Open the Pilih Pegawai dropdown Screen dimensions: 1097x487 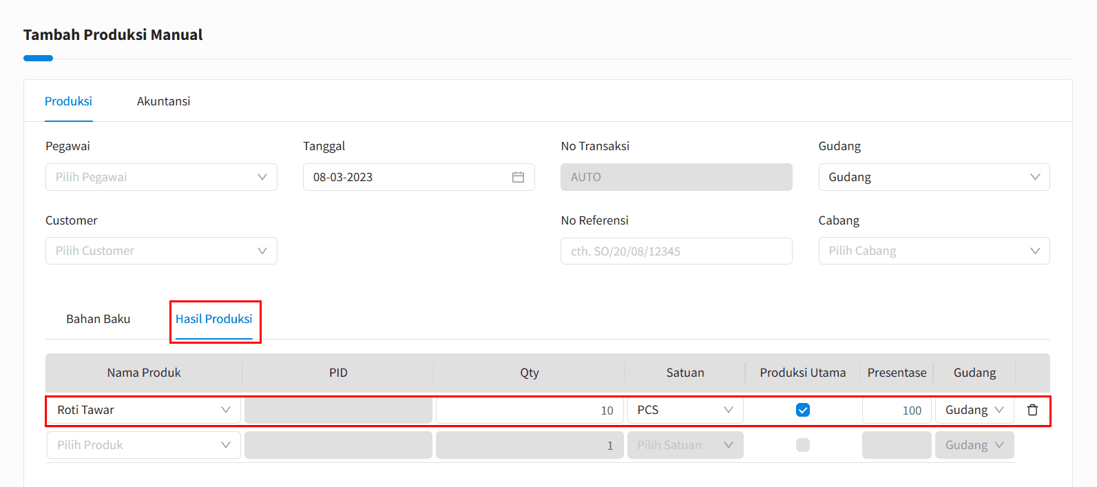[161, 177]
